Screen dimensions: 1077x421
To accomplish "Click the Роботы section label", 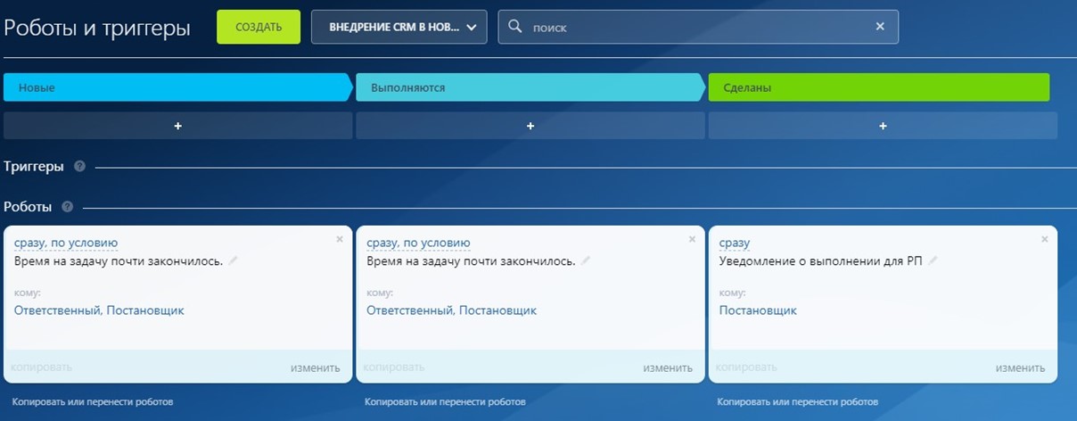I will tap(28, 207).
